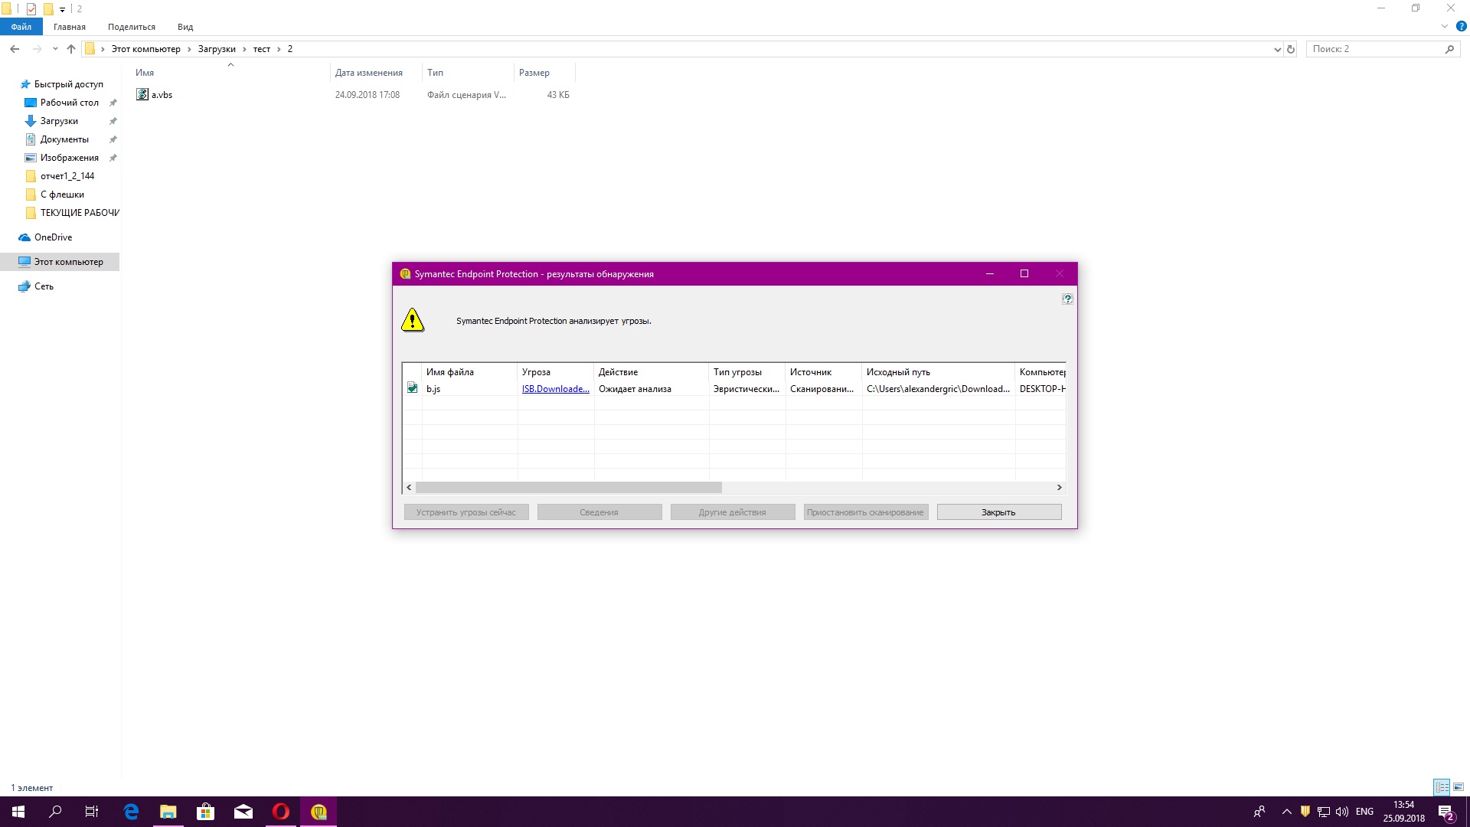This screenshot has width=1470, height=827.
Task: Click the horizontal scrollbar in results list
Action: coord(568,488)
